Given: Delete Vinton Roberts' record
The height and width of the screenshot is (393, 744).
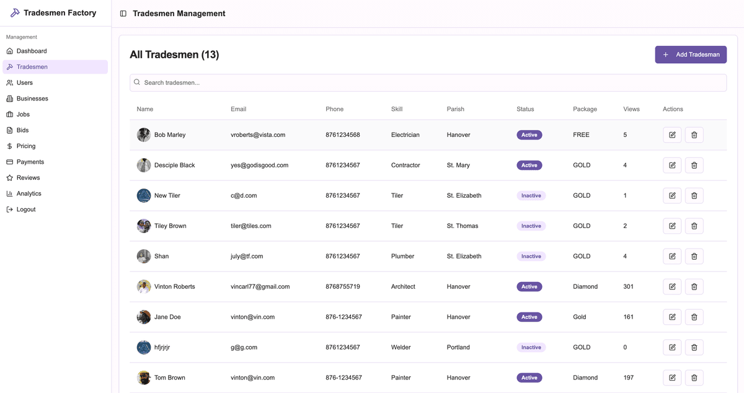Looking at the screenshot, I should pos(694,286).
